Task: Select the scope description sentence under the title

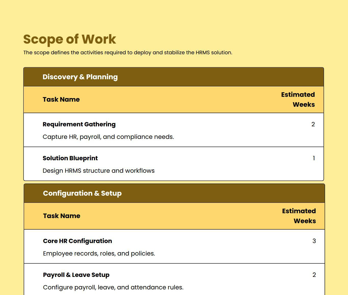Action: (x=128, y=53)
